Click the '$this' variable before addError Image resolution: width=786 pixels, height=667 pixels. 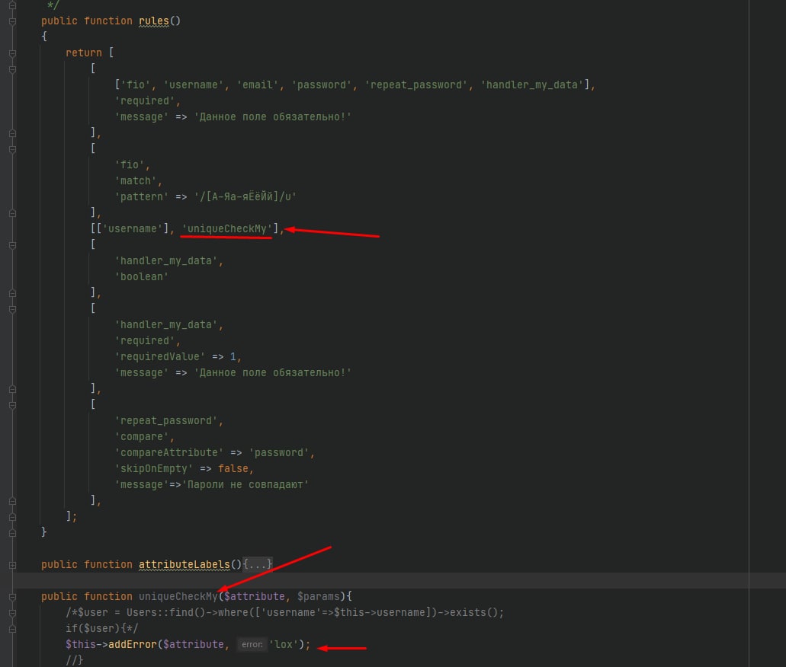pyautogui.click(x=81, y=644)
